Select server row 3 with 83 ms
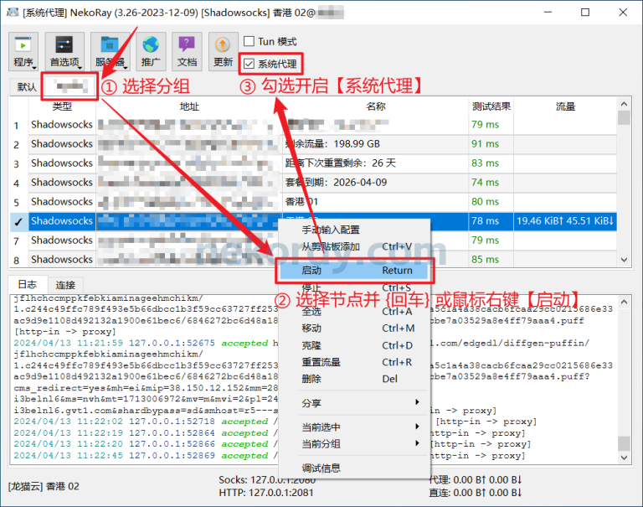The height and width of the screenshot is (507, 643). click(313, 163)
